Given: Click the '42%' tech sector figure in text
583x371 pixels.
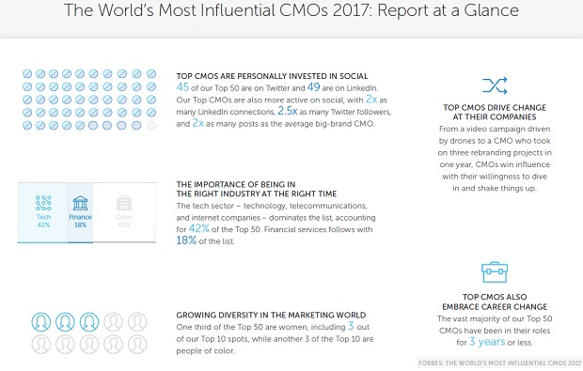Looking at the screenshot, I should pyautogui.click(x=199, y=228).
